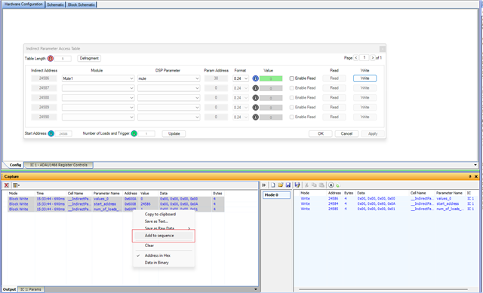Click the Update button
The image size is (483, 293).
coord(174,134)
